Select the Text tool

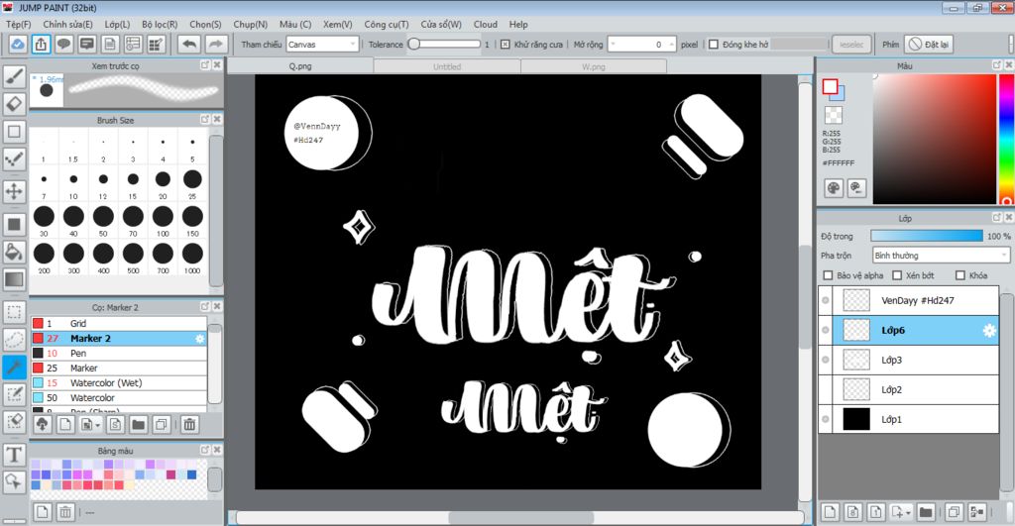pyautogui.click(x=14, y=455)
